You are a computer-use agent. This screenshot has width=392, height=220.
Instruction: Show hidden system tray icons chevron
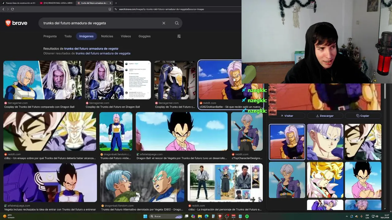(347, 216)
